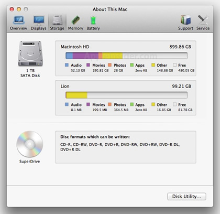This screenshot has height=214, width=220.
Task: Click Macintosh HD white Free legend swatch
Action: 174,65
